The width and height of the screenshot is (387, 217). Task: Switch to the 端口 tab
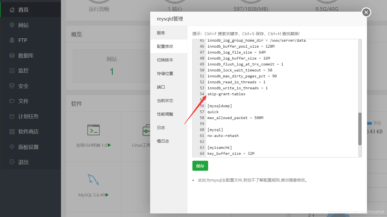point(169,87)
